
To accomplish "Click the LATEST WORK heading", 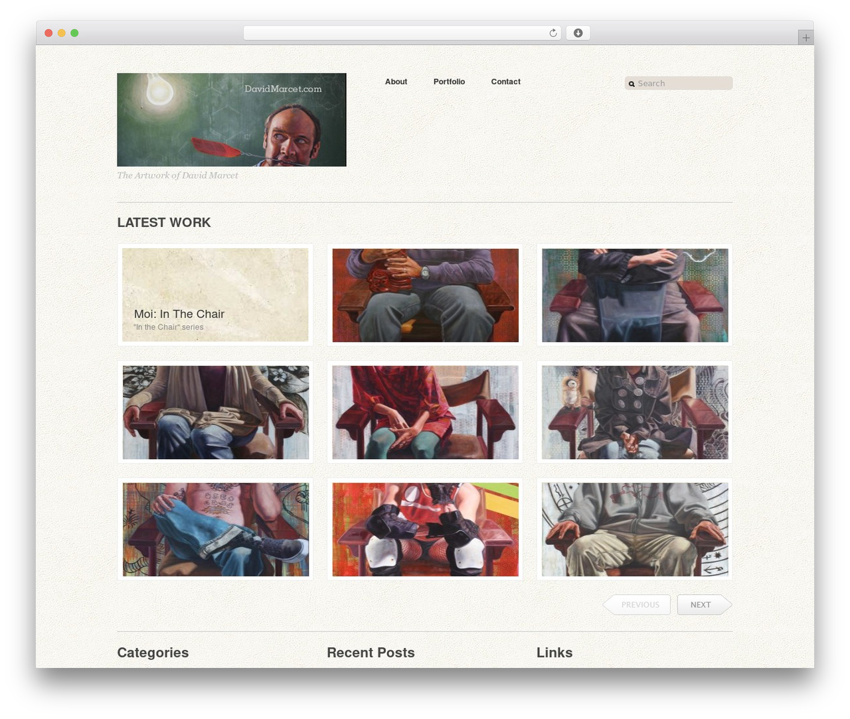I will click(x=164, y=223).
